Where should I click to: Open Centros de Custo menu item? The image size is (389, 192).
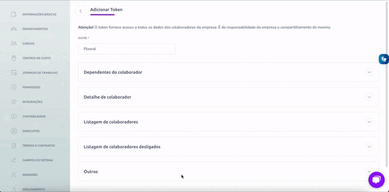pyautogui.click(x=36, y=58)
